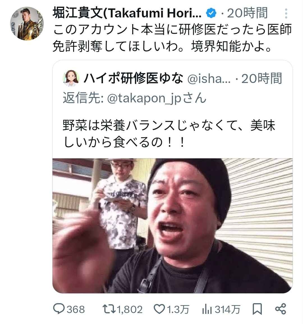Open 堀江貴文(Takafumi Hori... display name
303x324 pixels.
[x=127, y=13]
